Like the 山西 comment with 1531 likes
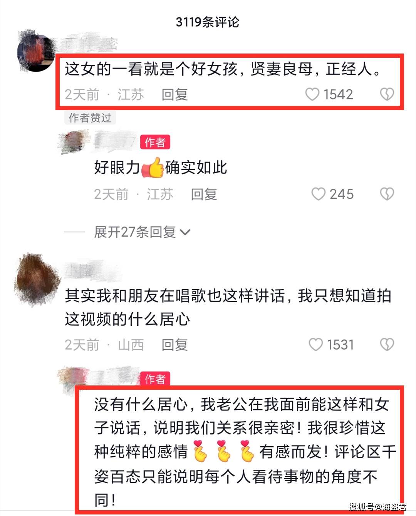Screen dimensions: 416x516 (x=316, y=344)
